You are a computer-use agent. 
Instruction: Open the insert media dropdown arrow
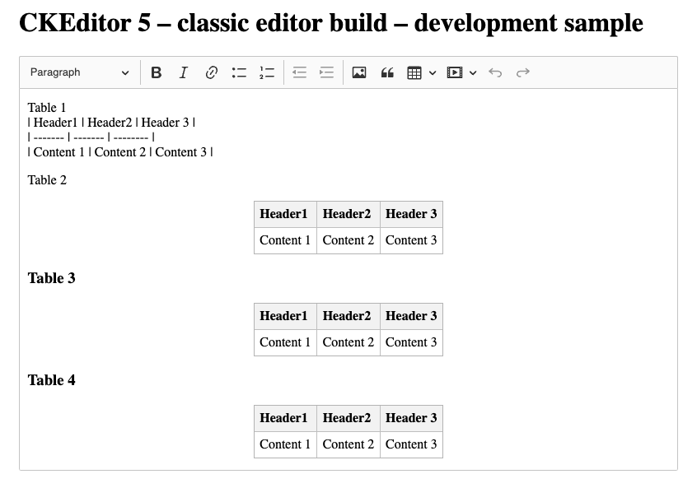click(473, 72)
